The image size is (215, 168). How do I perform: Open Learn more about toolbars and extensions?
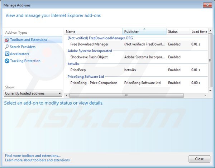click(37, 160)
